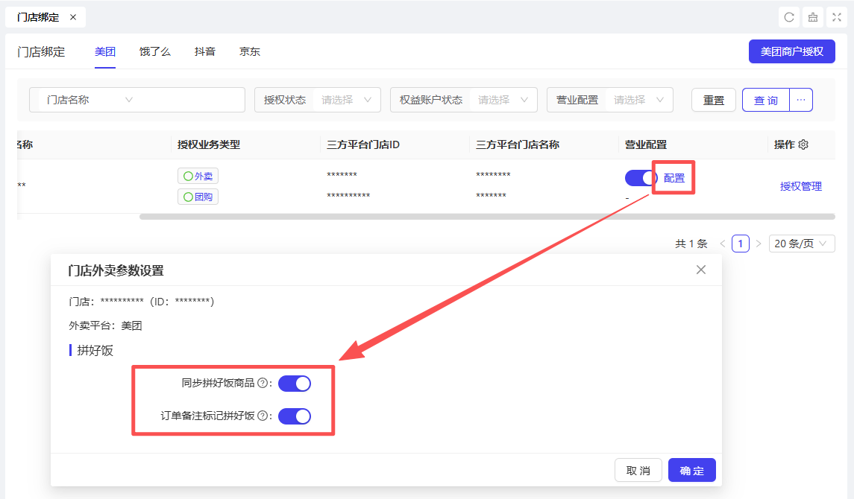
Task: Click help icon next to 同步拼好饭商品
Action: tap(263, 384)
